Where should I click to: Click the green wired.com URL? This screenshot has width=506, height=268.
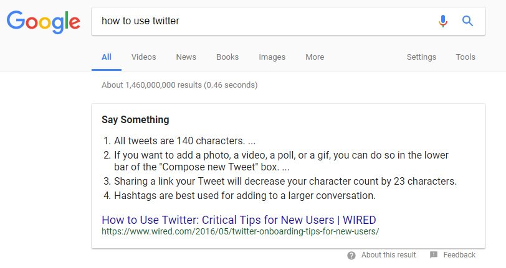pyautogui.click(x=240, y=231)
